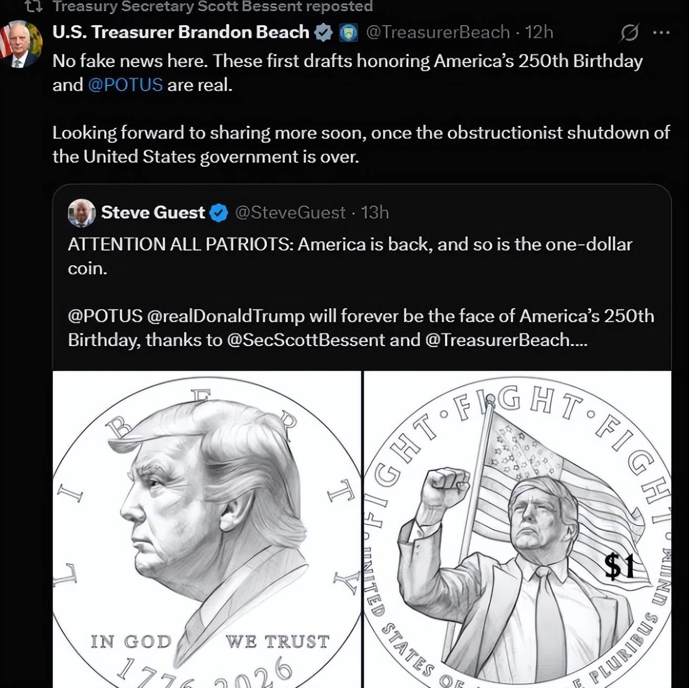Open the @SteveGuest handle
This screenshot has height=688, width=689.
[290, 212]
